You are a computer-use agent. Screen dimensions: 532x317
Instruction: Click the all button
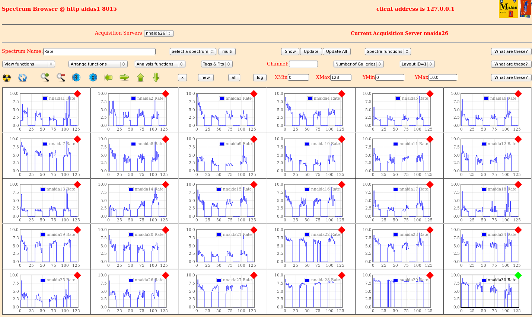[x=234, y=78]
